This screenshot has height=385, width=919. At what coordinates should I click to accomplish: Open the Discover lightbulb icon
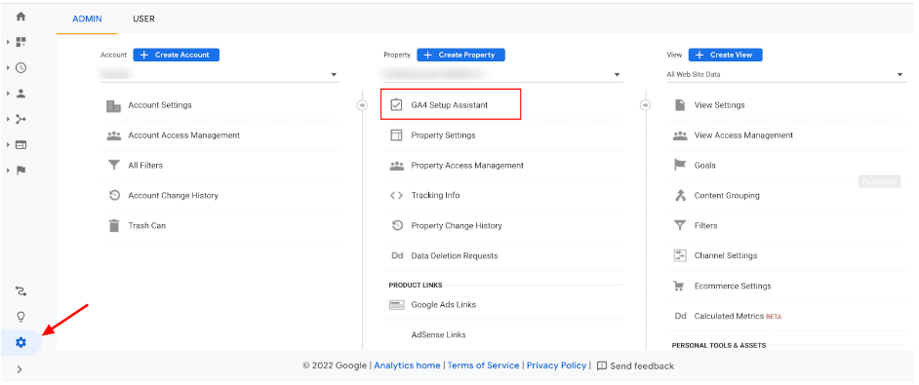[20, 317]
